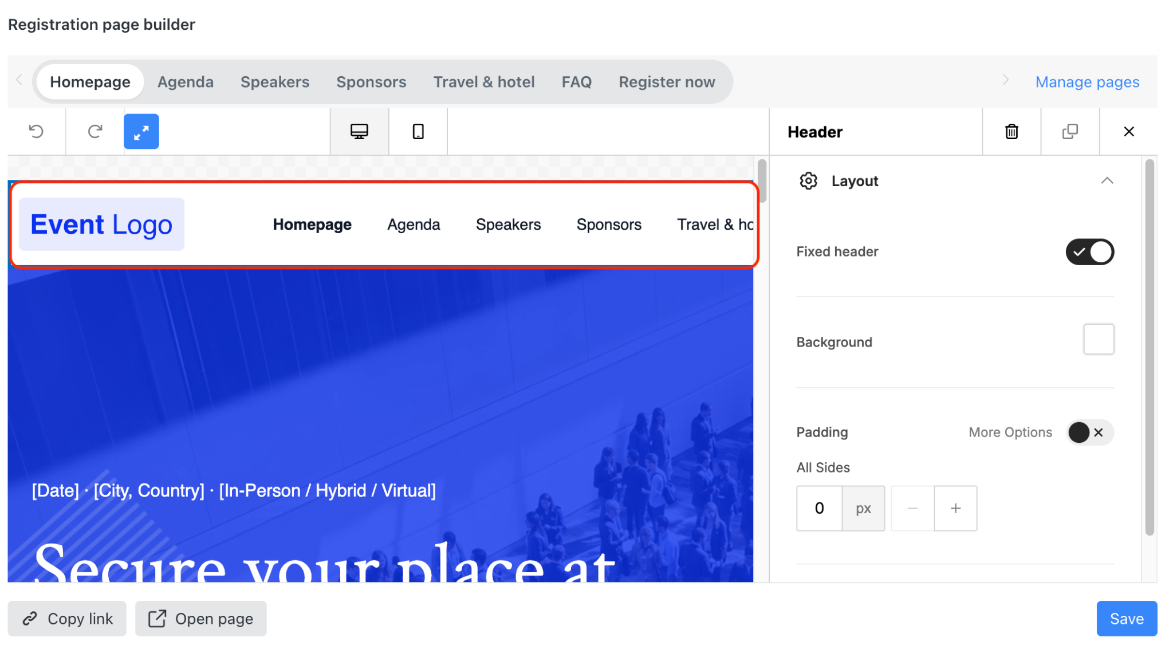Close the Header settings panel
The image size is (1173, 653).
(1129, 132)
